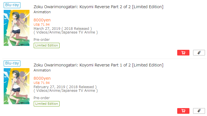Click the tag icon button for Part 2

pyautogui.click(x=199, y=53)
